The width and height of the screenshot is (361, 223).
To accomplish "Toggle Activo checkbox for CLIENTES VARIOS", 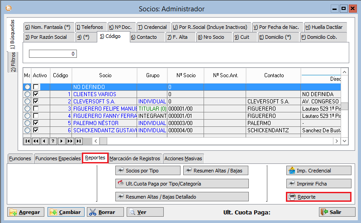I will (36, 94).
